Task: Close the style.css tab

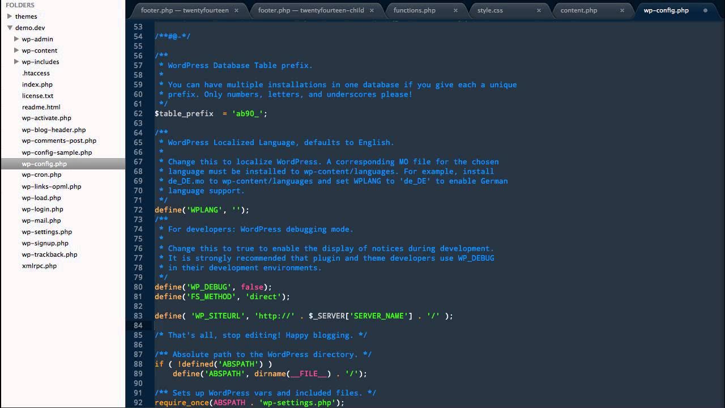Action: click(x=539, y=10)
